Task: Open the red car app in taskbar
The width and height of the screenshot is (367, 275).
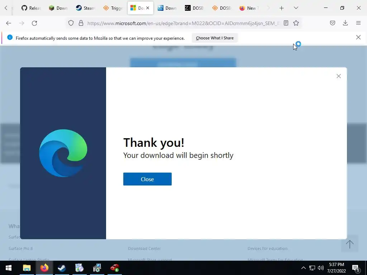Action: coord(114,268)
